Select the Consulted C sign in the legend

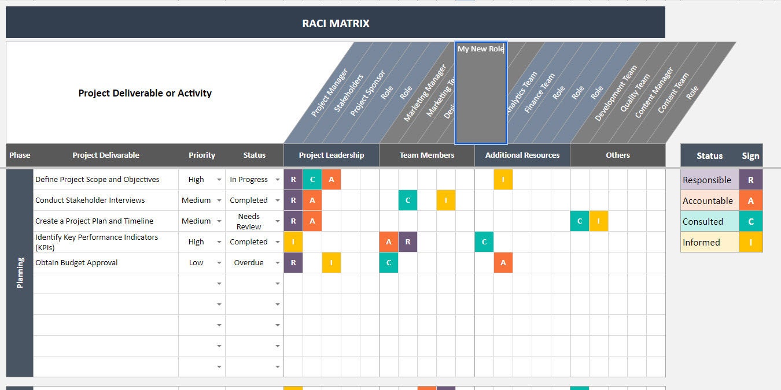[750, 221]
